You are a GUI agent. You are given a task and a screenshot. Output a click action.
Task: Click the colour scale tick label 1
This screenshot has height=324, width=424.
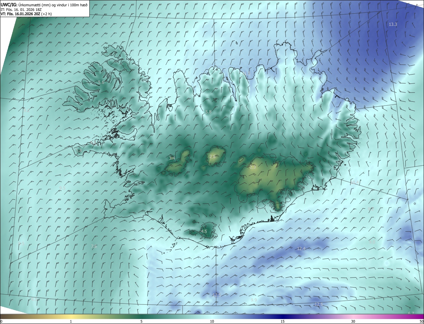[x=71, y=321]
